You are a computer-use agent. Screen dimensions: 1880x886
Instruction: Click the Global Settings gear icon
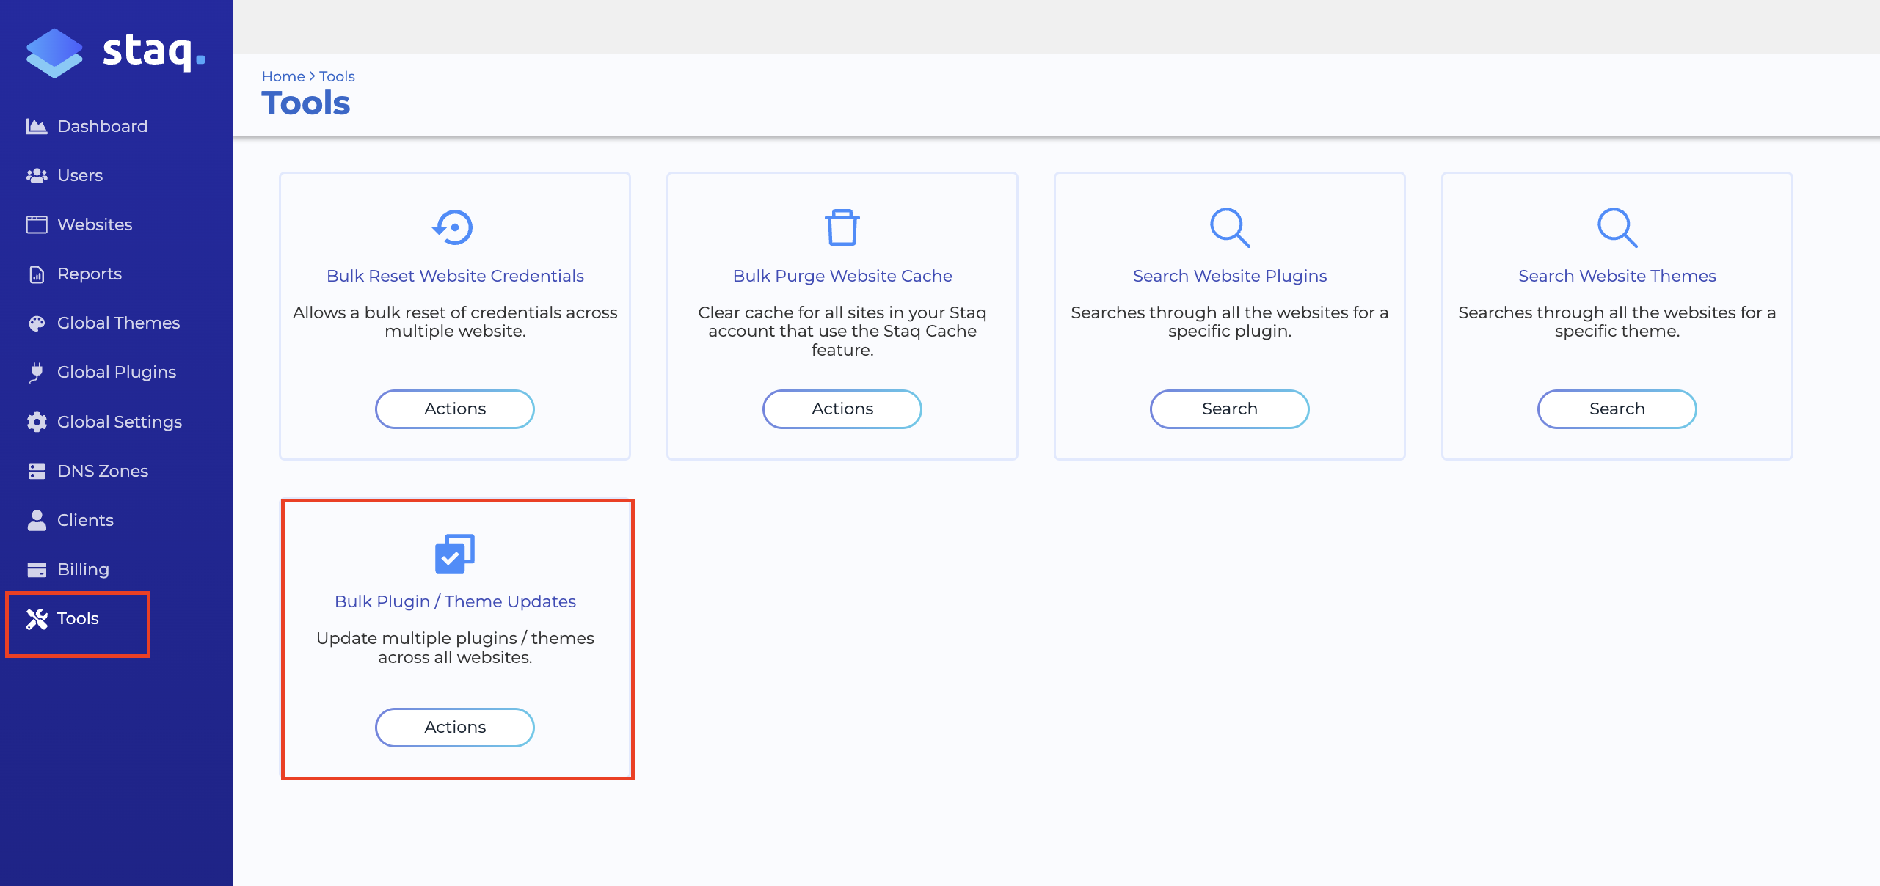pyautogui.click(x=37, y=422)
